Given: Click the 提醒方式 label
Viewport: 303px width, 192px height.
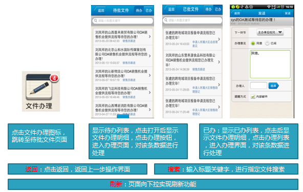Looking at the screenshot, I should 240,96.
